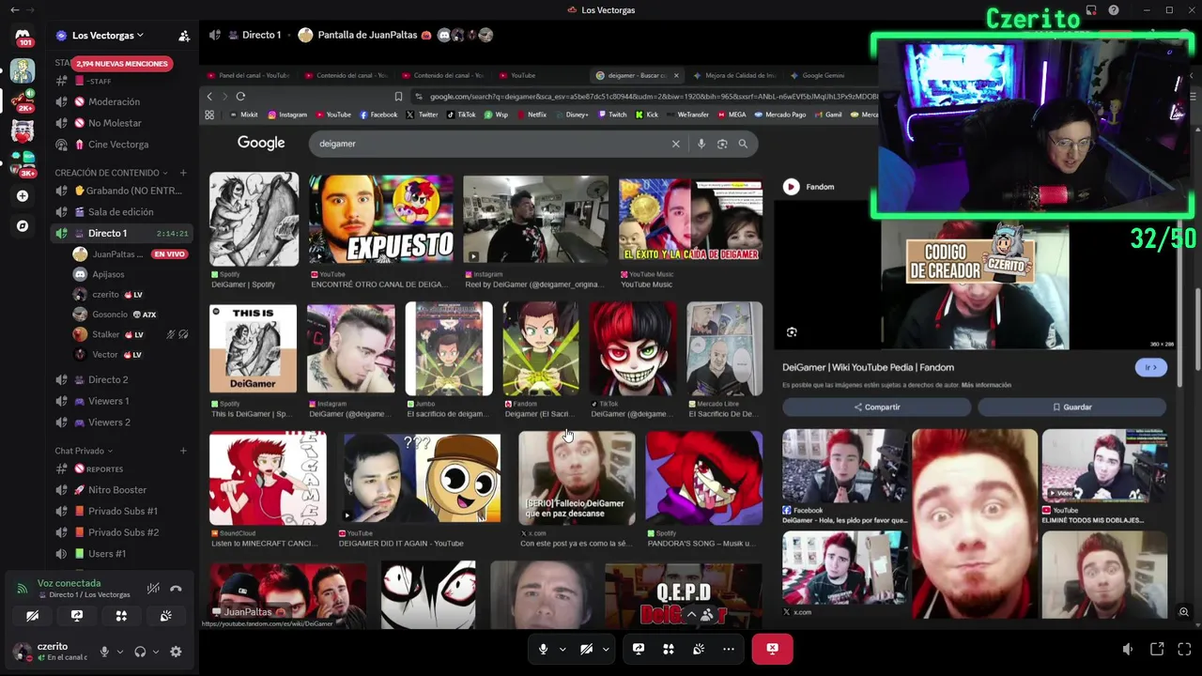Click Google Lens image search icon
Image resolution: width=1202 pixels, height=676 pixels.
722,144
